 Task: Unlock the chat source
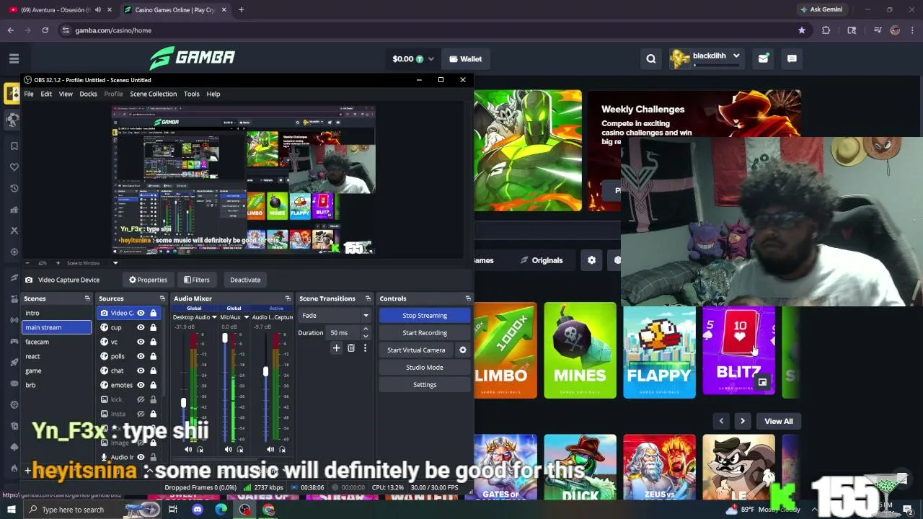(153, 371)
